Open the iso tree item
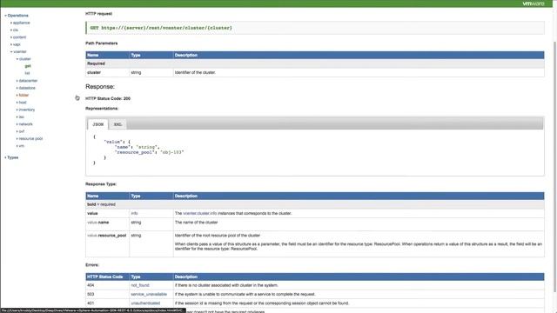Viewport: 557px width, 313px height. click(x=21, y=117)
